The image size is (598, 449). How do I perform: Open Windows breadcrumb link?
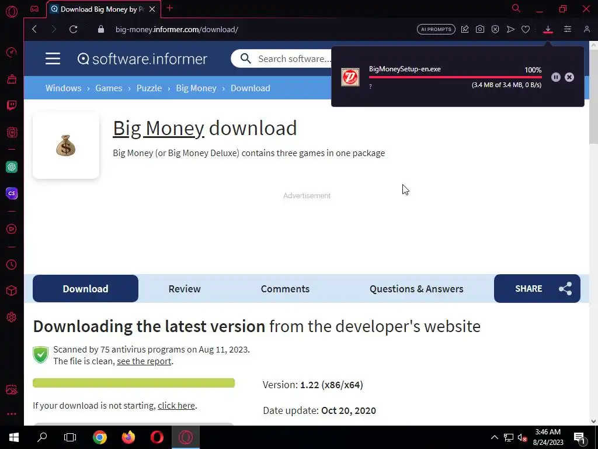pyautogui.click(x=63, y=88)
